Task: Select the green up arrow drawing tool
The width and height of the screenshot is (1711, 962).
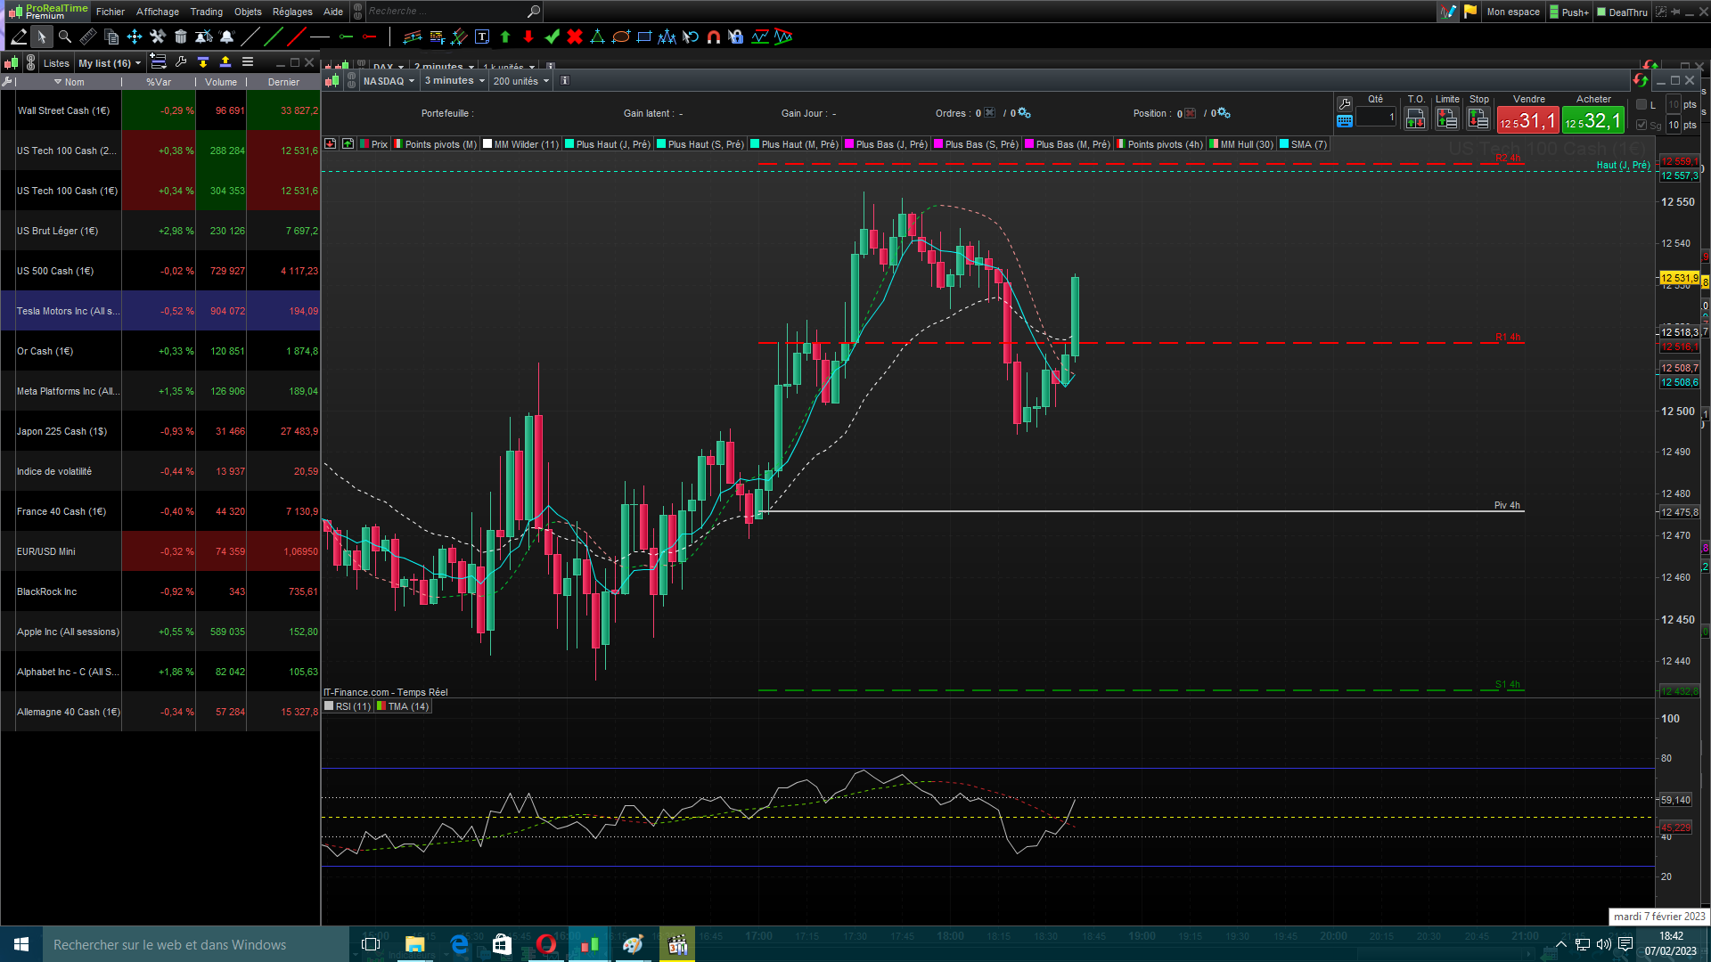Action: pos(505,37)
